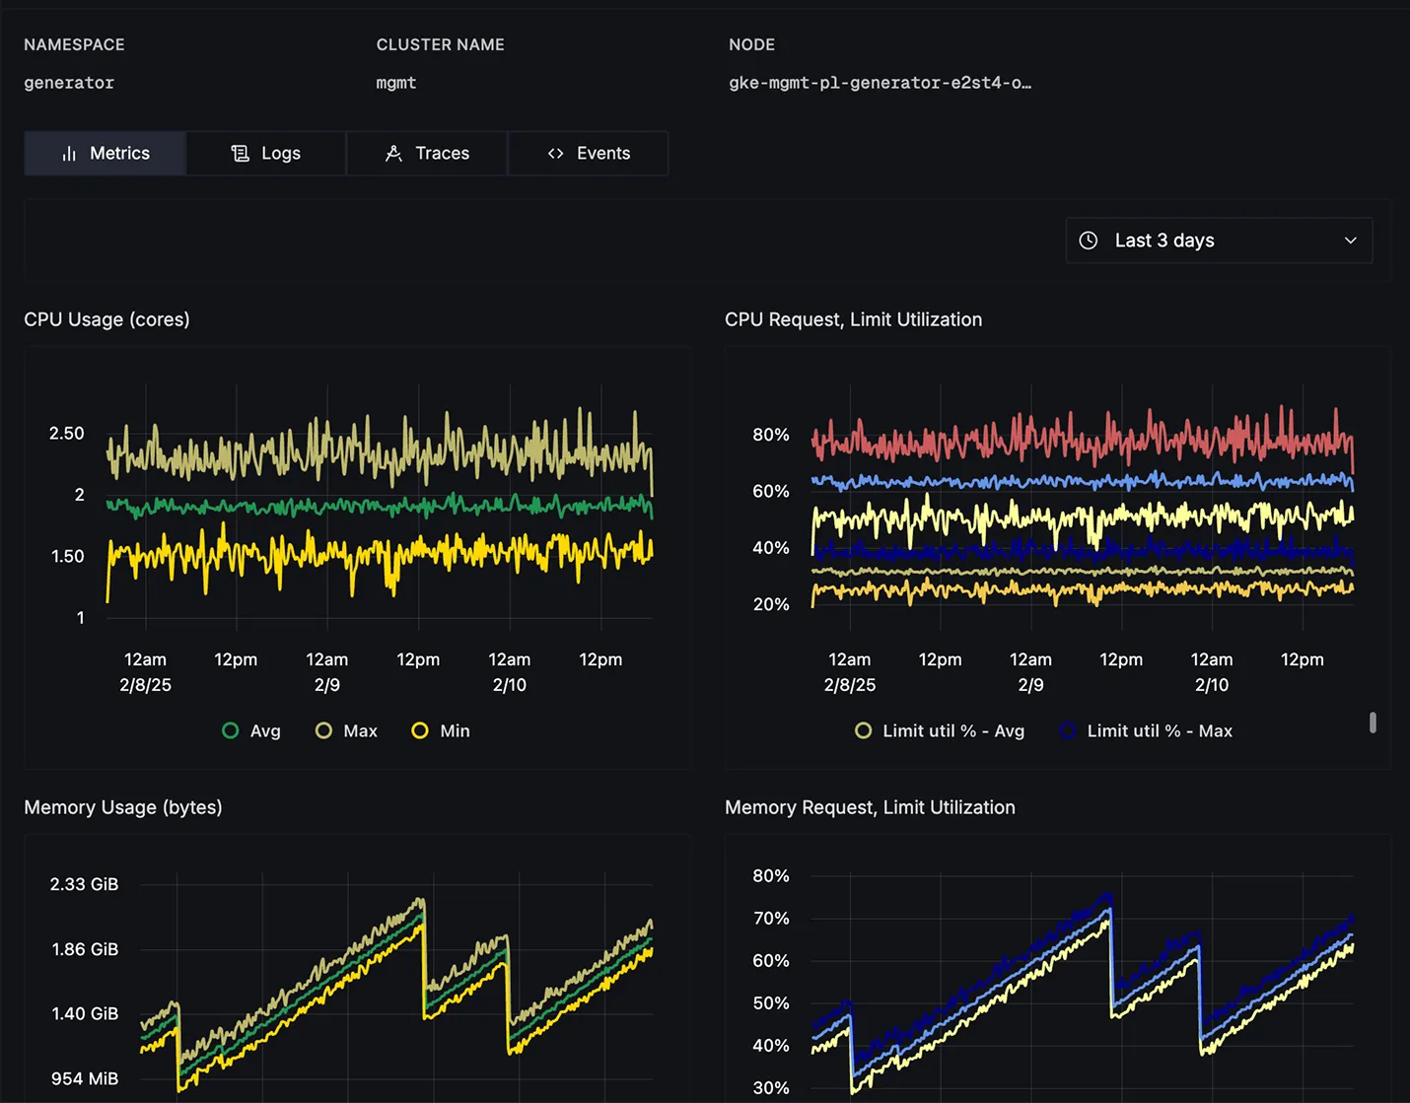Toggle the Max series visibility
This screenshot has height=1103, width=1410.
(346, 730)
